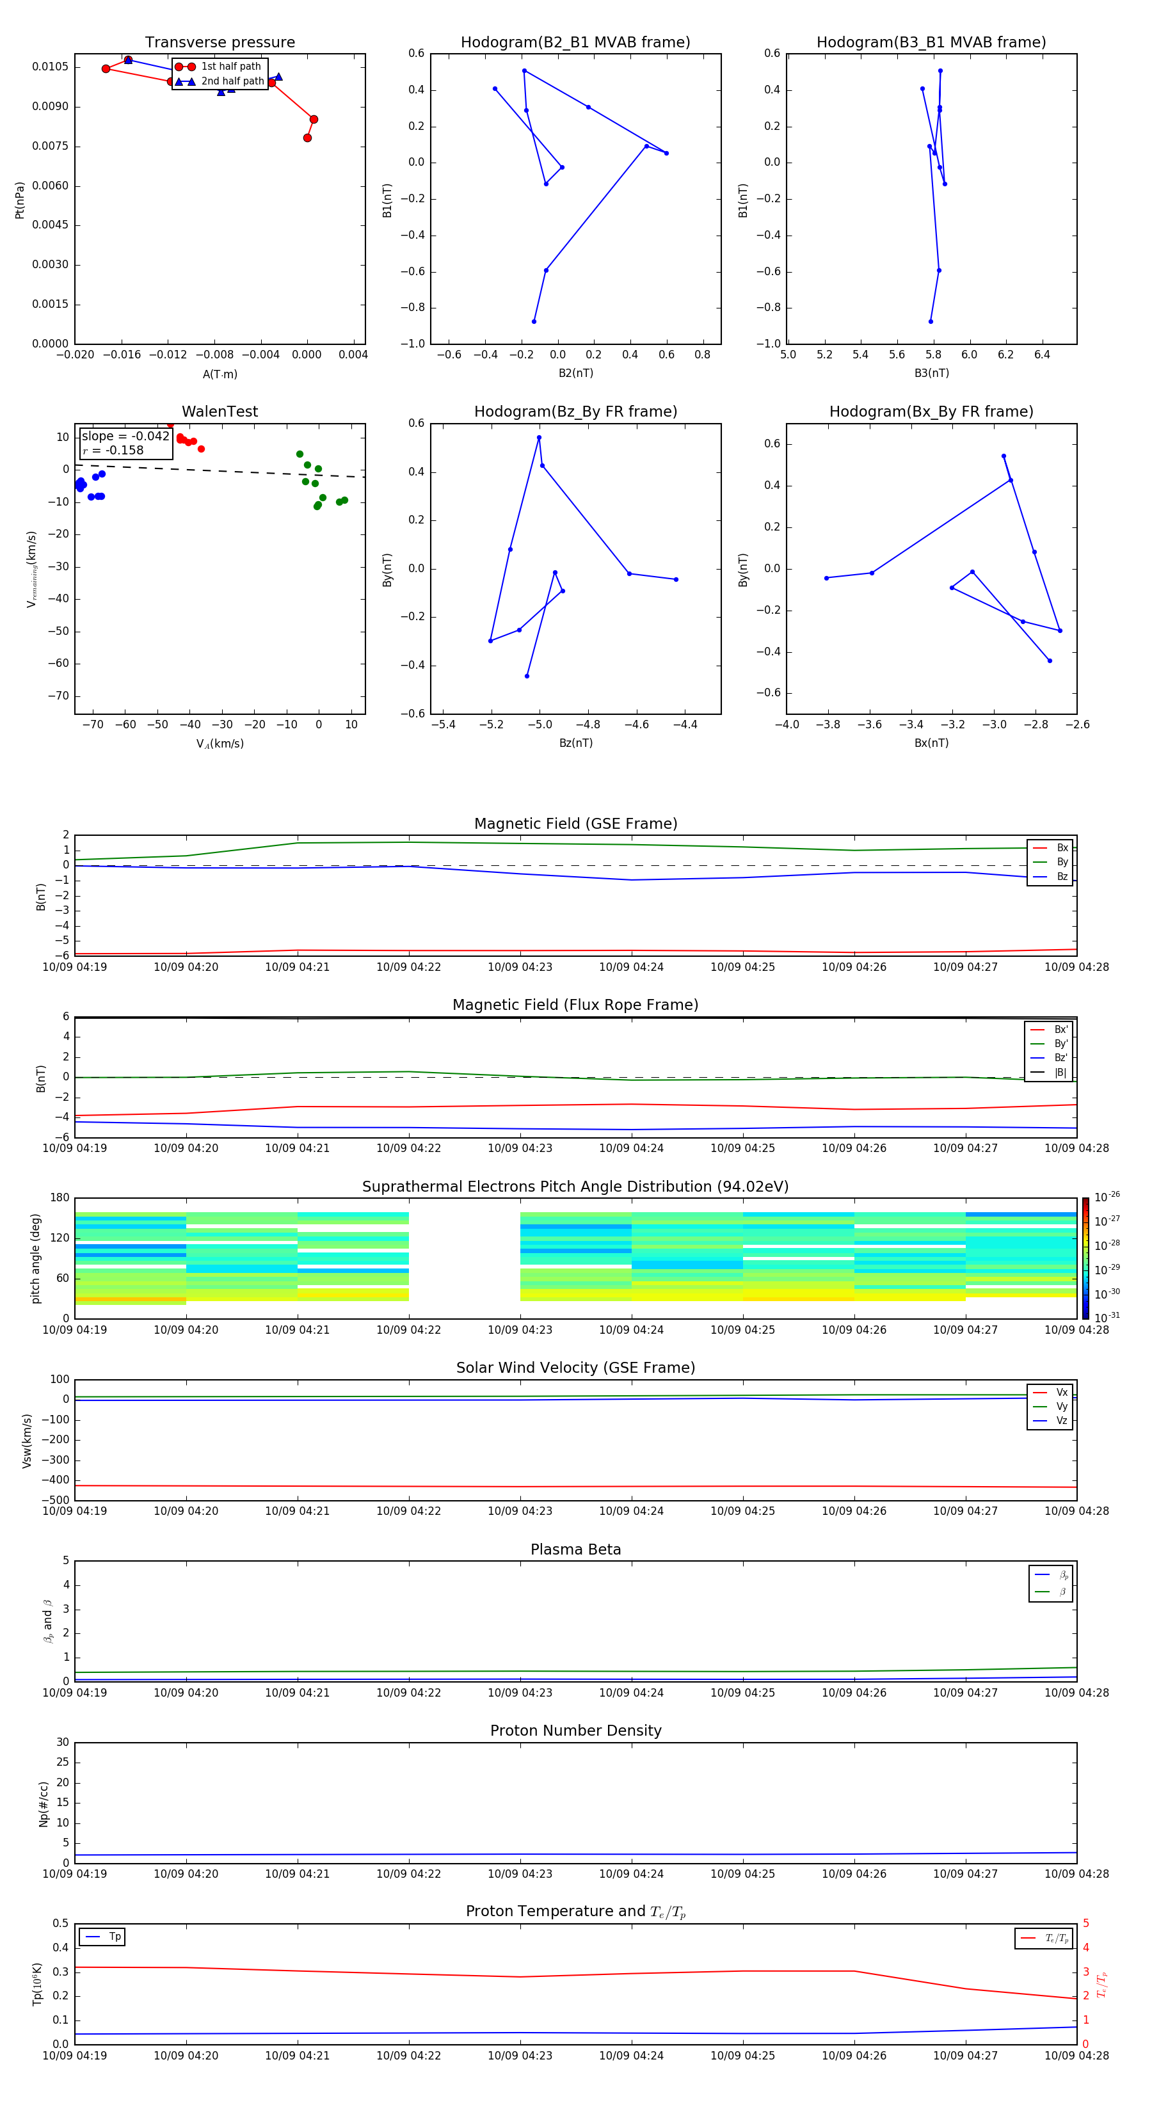Click the Tp legend entry in temperature panel
This screenshot has width=1152, height=2112.
pos(102,1937)
